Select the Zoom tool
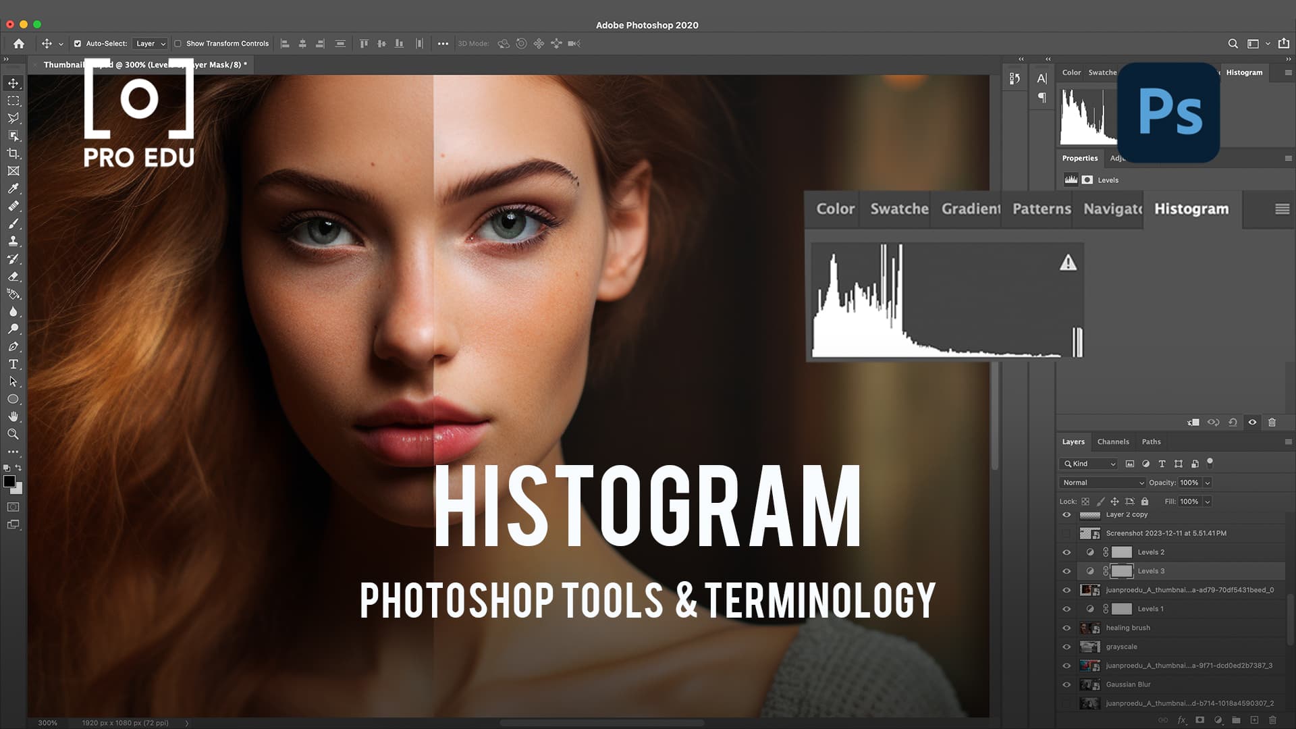Screen dimensions: 1296x729 [13, 435]
